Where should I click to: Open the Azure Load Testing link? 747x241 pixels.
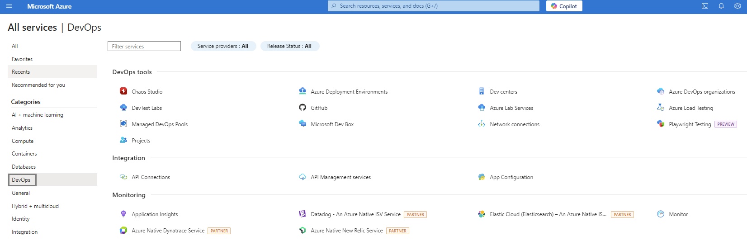pos(691,108)
